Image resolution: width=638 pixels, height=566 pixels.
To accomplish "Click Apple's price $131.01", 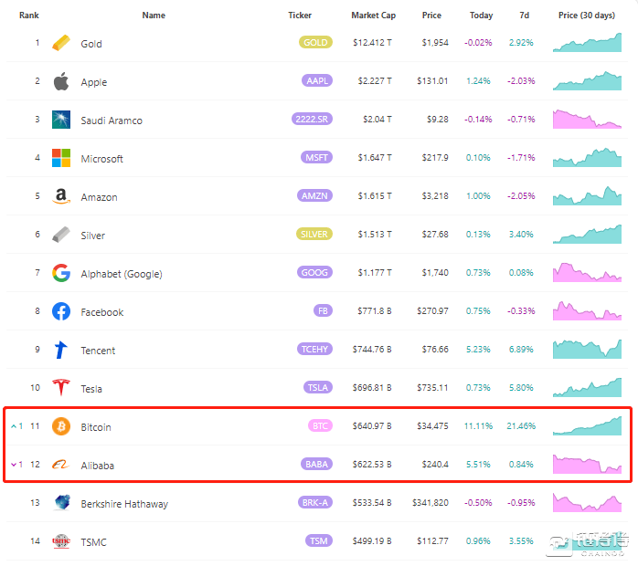I will point(432,81).
